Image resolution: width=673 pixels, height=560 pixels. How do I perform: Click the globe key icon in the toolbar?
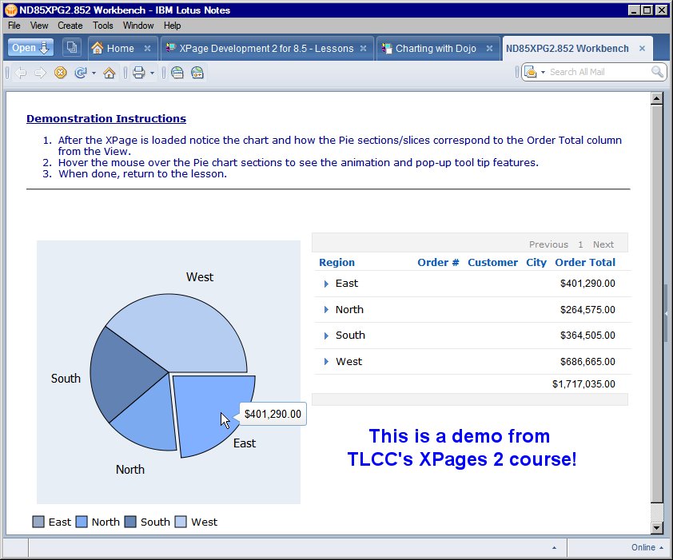click(x=197, y=73)
